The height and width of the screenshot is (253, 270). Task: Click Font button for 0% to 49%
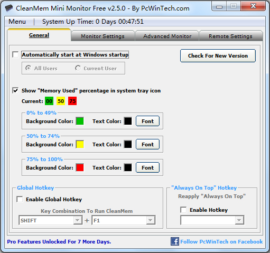[147, 121]
